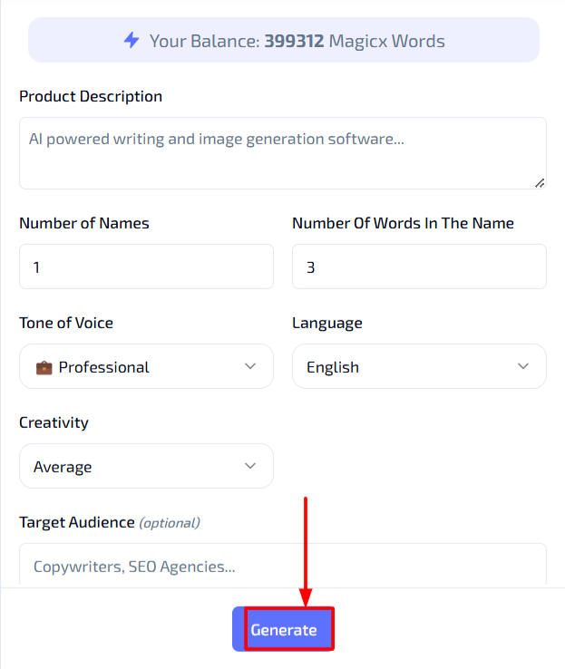Image resolution: width=565 pixels, height=669 pixels.
Task: Click the Product Description resize handle
Action: pyautogui.click(x=540, y=183)
